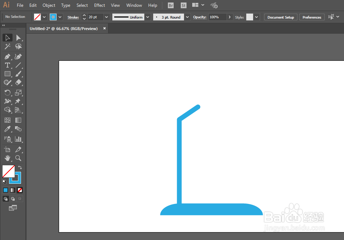Select the Slice tool

[18, 150]
